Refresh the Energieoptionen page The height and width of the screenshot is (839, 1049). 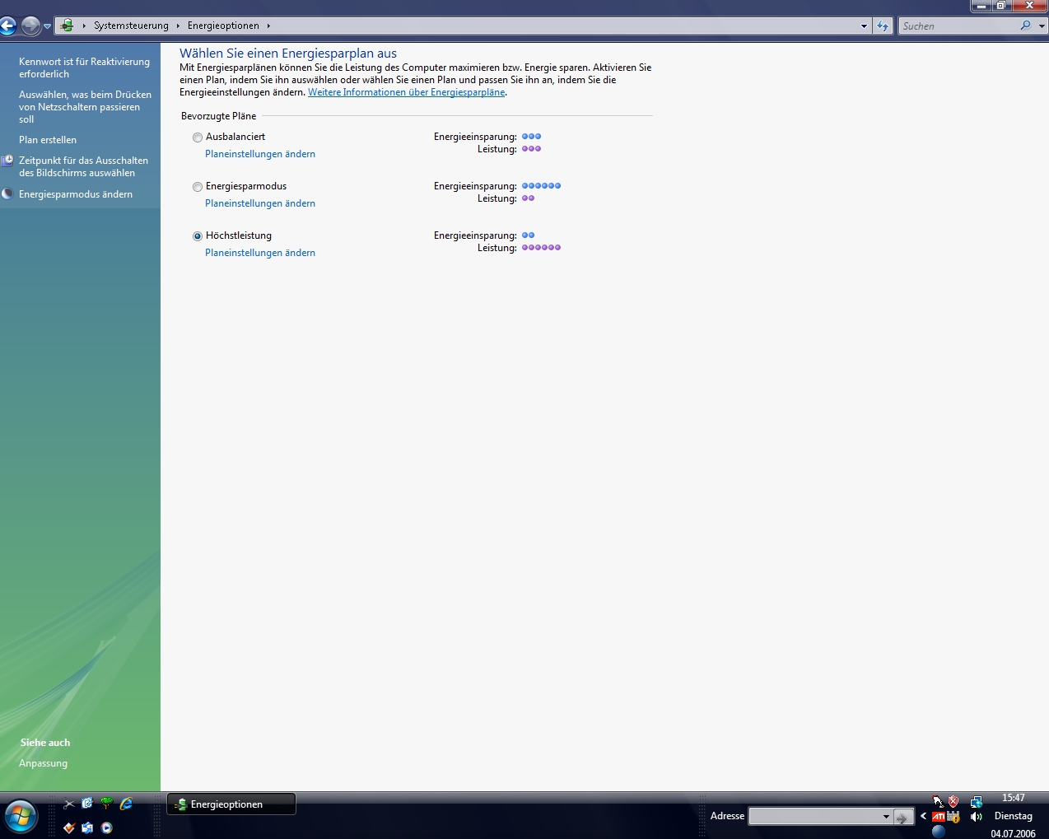883,26
